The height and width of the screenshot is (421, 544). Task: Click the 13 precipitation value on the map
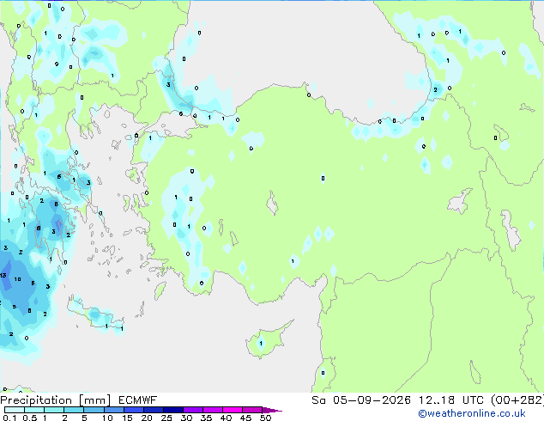click(x=3, y=276)
